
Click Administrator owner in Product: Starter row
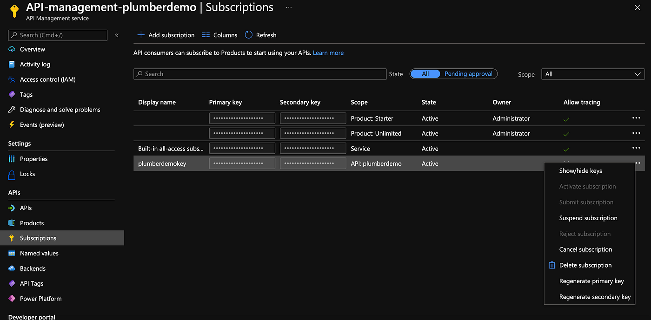(511, 118)
